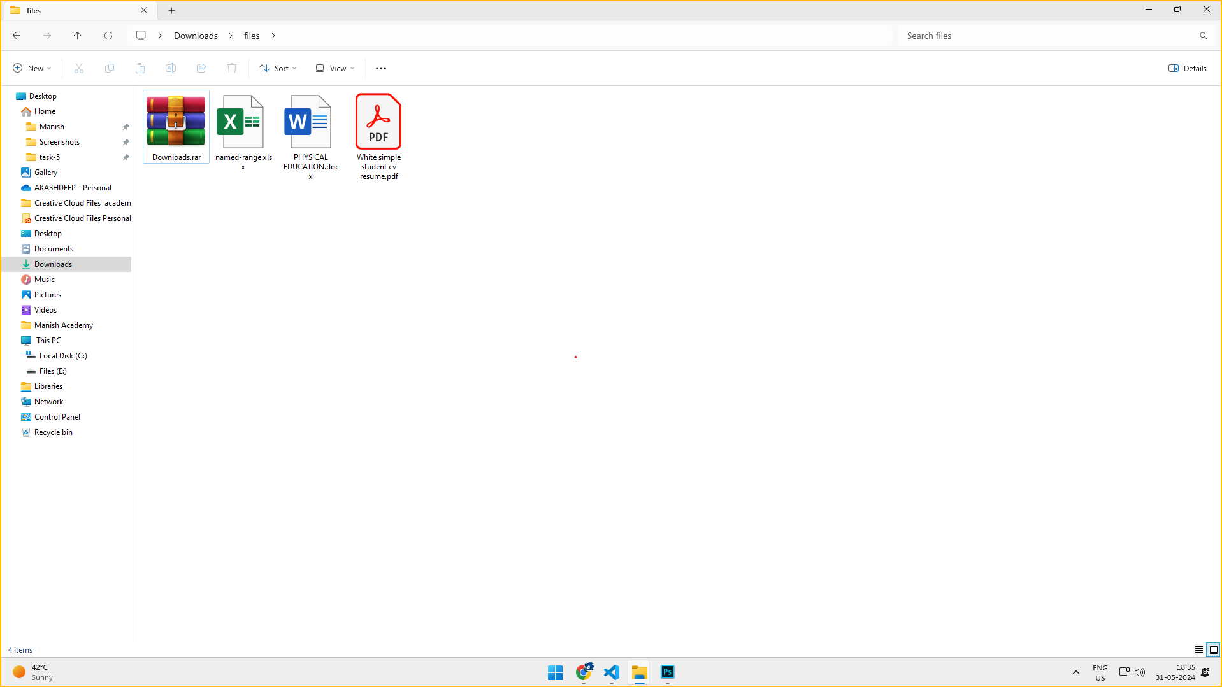Select the PHYSICAL EDUCATION.docx Word file

310,136
